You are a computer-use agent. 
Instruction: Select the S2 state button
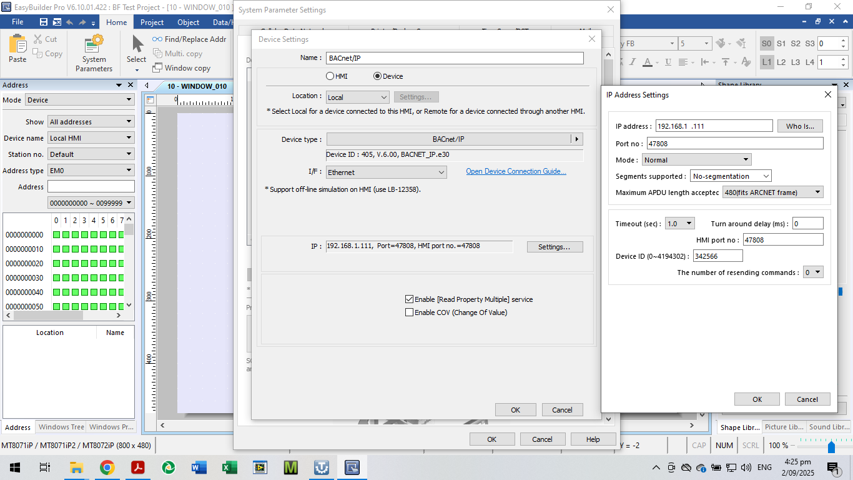(796, 44)
